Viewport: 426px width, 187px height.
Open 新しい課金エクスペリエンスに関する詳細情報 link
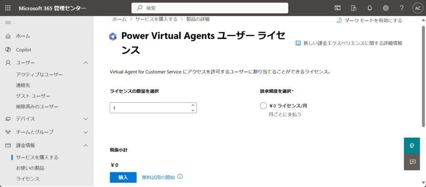click(353, 43)
